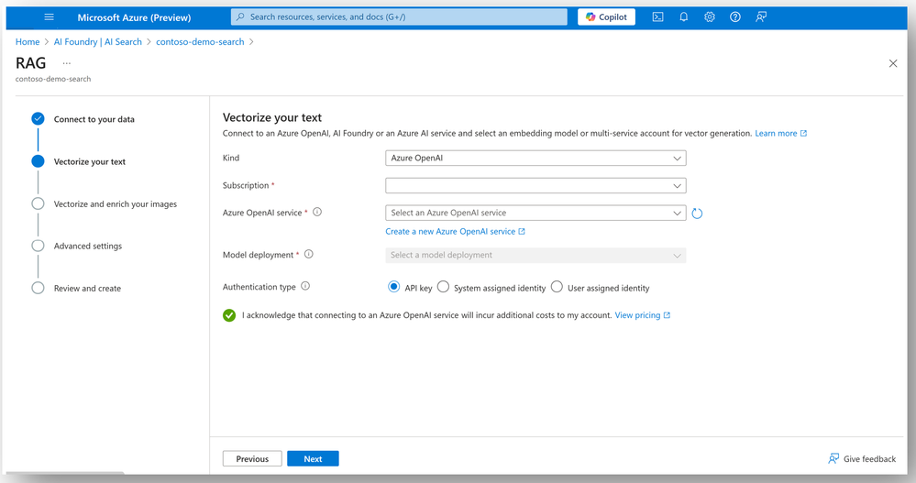Open Copilot
Viewport: 916px width, 483px height.
click(606, 16)
